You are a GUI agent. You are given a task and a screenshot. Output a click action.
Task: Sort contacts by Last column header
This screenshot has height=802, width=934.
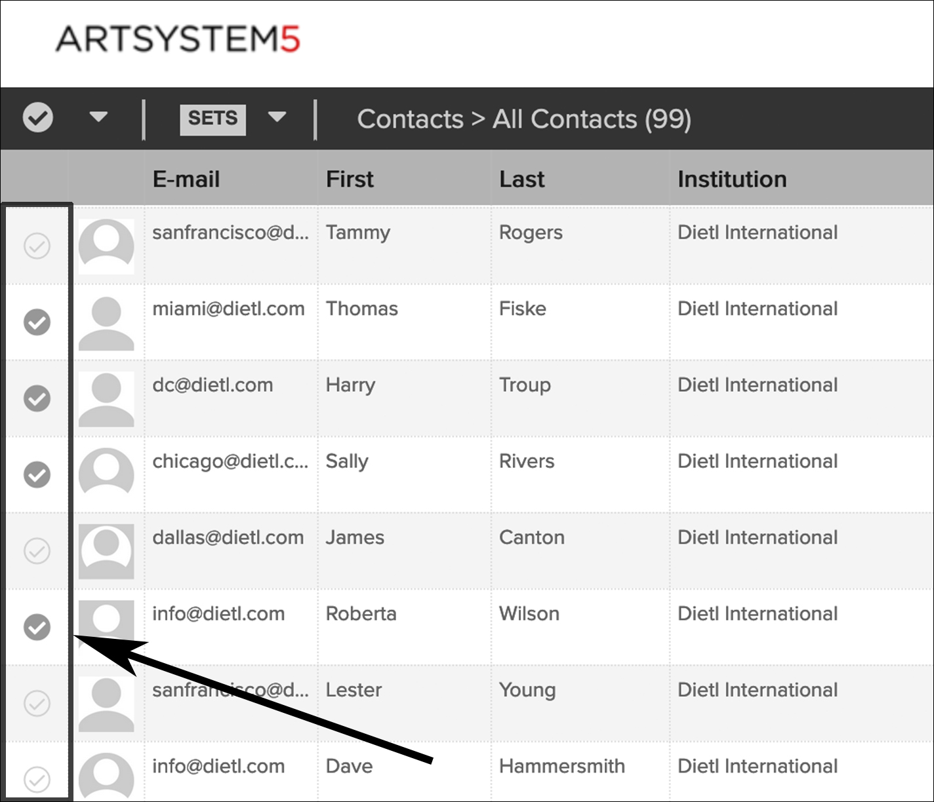click(521, 180)
